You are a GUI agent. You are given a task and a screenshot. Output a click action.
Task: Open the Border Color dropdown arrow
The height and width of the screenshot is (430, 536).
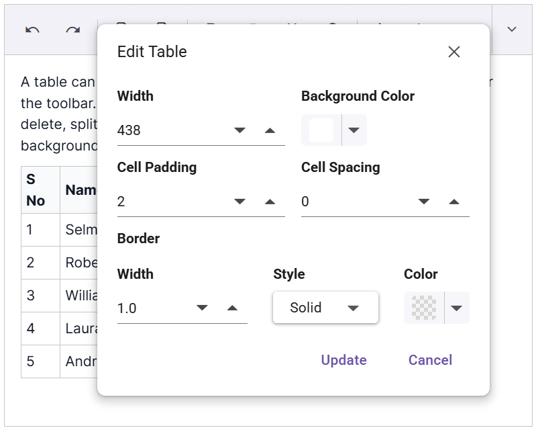[x=457, y=308]
